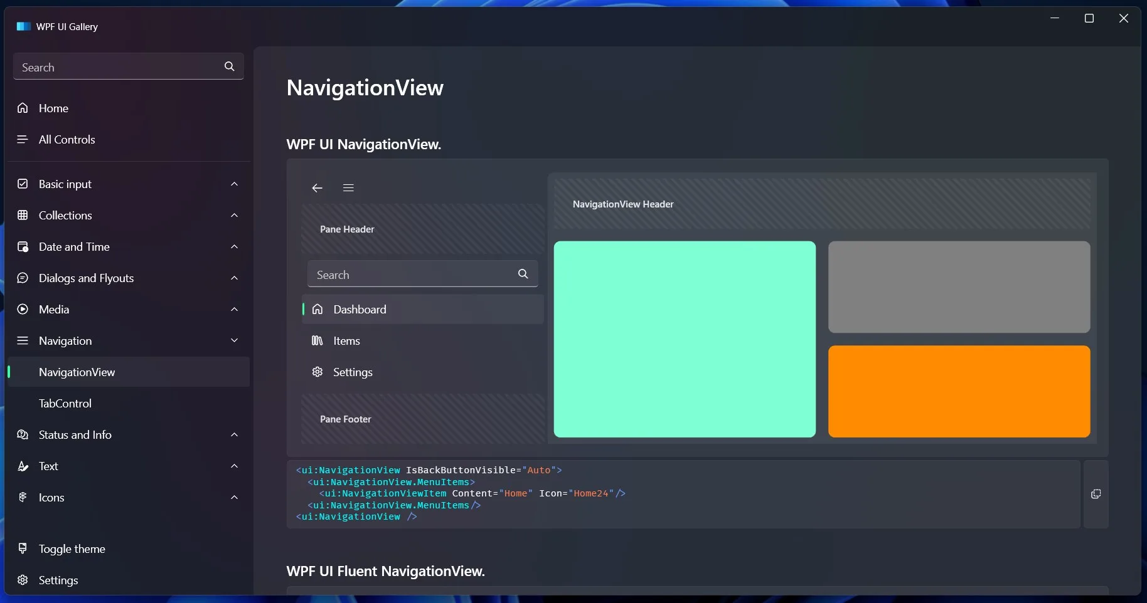Expand the Text section chevron

[234, 466]
